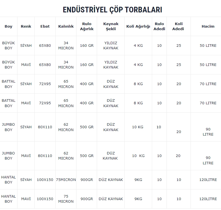The width and height of the screenshot is (221, 210).
Task: Click the Rulo Adedi column header
Action: [159, 26]
